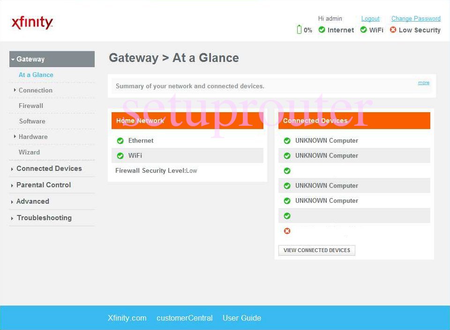The height and width of the screenshot is (330, 450).
Task: Expand the Hardware submenu
Action: [x=33, y=137]
